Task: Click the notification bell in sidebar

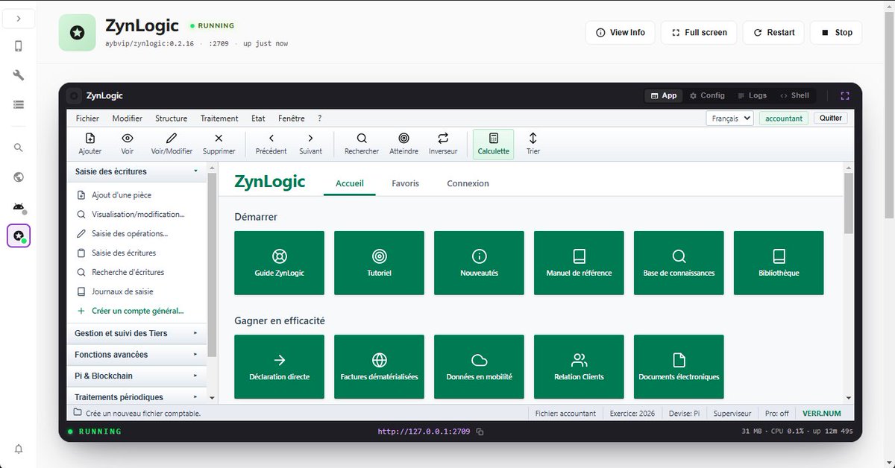Action: pyautogui.click(x=19, y=449)
